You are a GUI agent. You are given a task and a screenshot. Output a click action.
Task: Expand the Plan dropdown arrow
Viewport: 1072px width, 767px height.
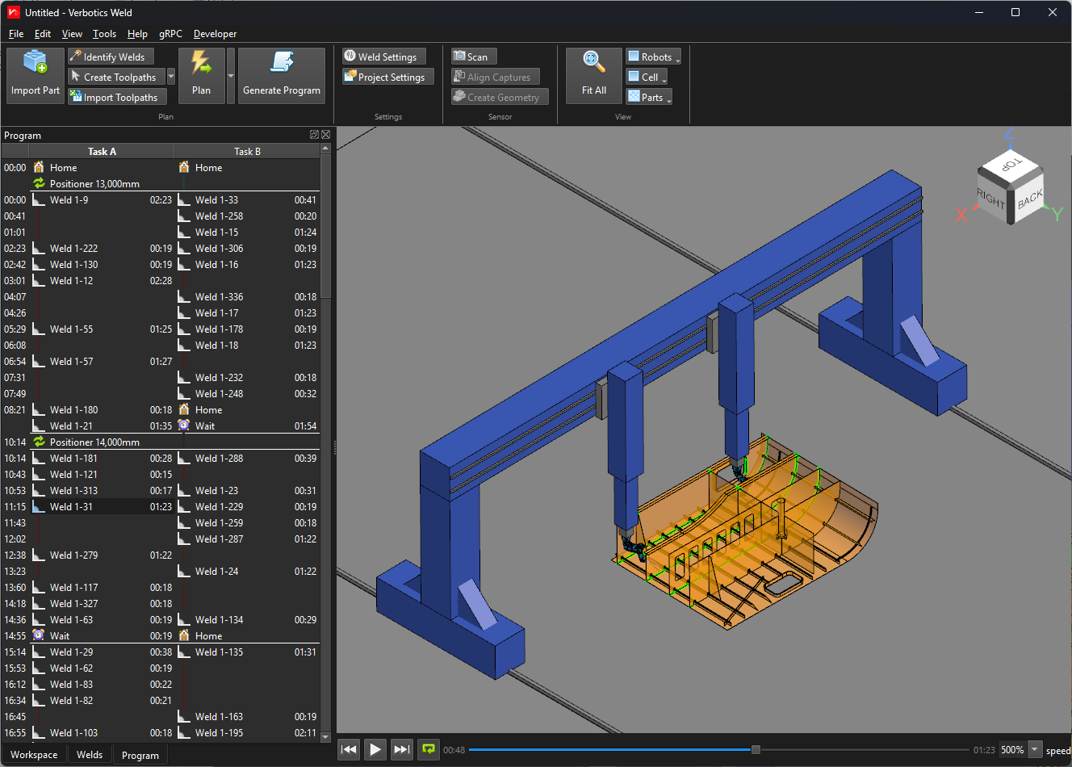click(x=231, y=75)
